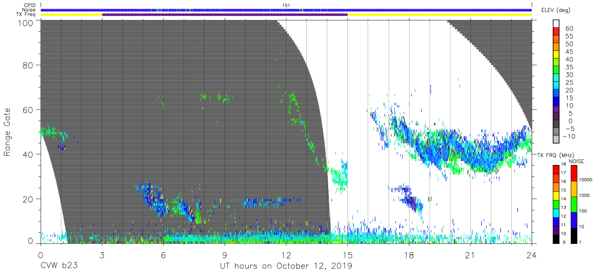
Task: Click the 'TX Freq' label at top left
Action: (x=27, y=15)
